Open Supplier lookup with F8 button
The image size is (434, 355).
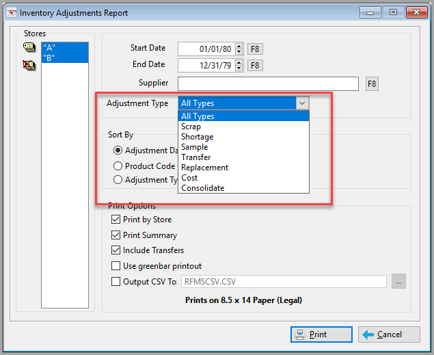click(372, 83)
